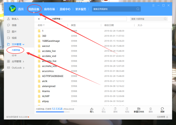Click the HiSuite logo icon
This screenshot has height=125, width=176.
click(12, 9)
